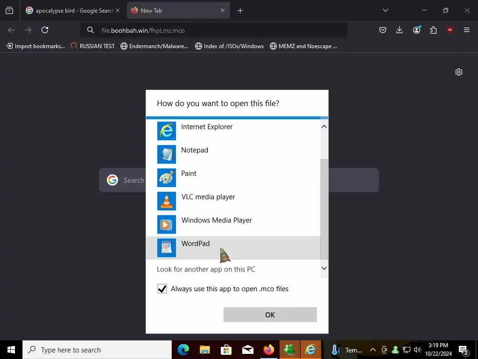The width and height of the screenshot is (478, 359).
Task: Select Internet Explorer in the app list
Action: tap(233, 131)
